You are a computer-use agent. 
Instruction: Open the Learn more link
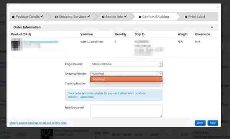tap(87, 97)
